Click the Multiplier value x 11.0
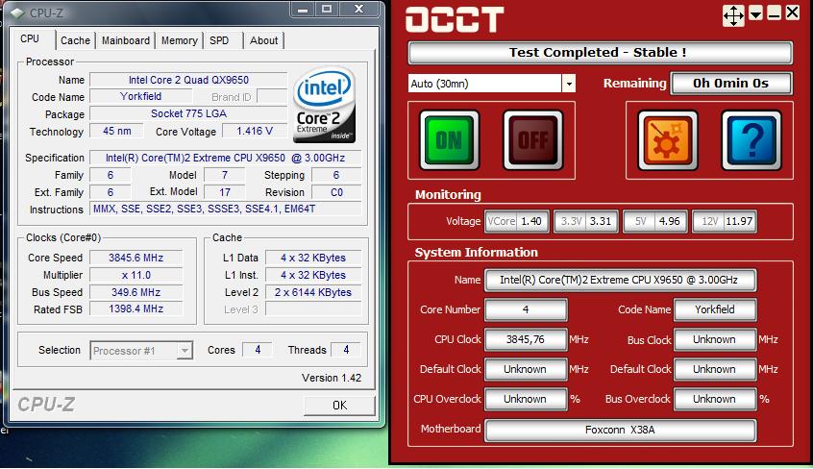The image size is (813, 469). pos(135,275)
